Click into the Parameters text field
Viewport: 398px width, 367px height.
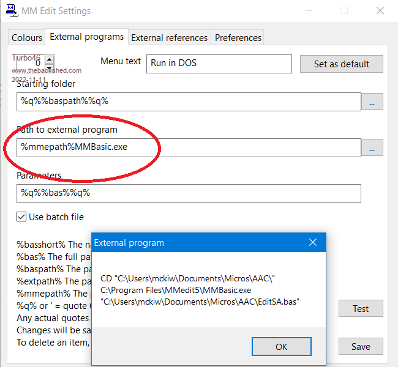(x=189, y=193)
